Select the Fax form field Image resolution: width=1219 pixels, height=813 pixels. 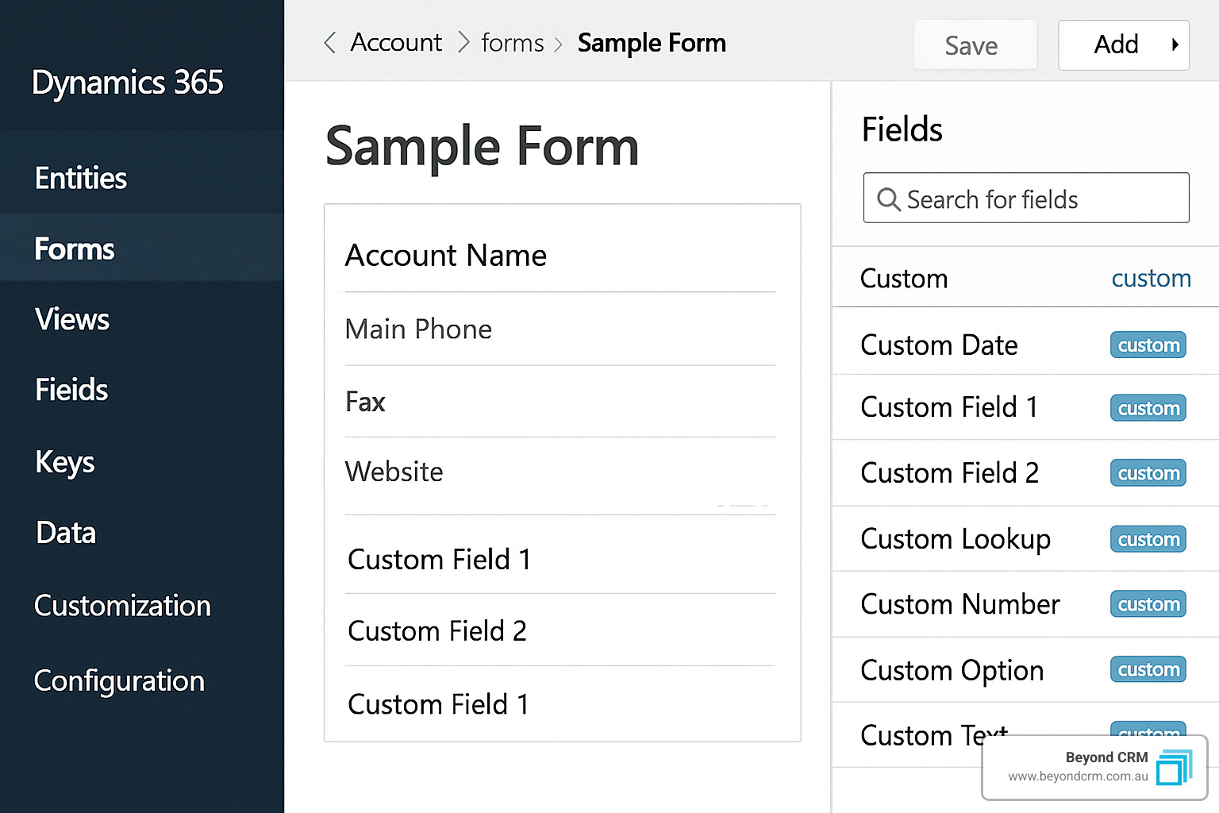[x=560, y=402]
